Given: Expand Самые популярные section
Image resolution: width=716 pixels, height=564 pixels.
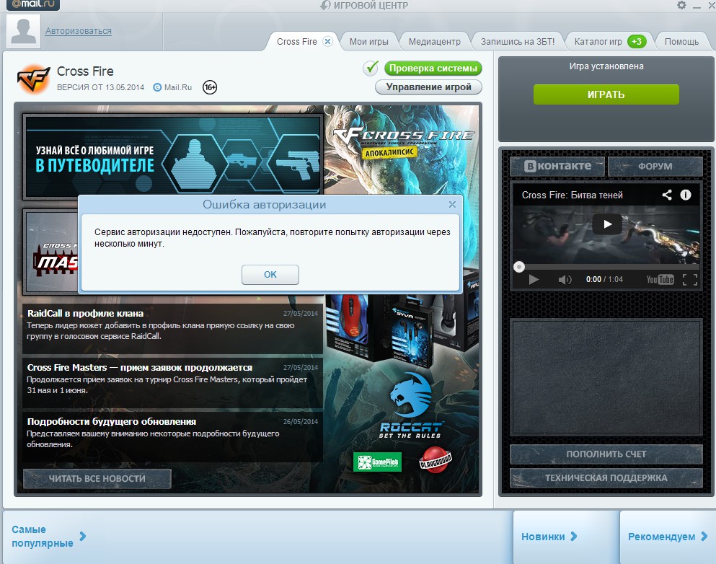Looking at the screenshot, I should point(48,536).
